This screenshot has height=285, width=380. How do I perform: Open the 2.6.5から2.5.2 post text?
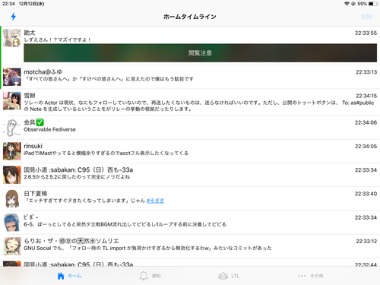77,177
